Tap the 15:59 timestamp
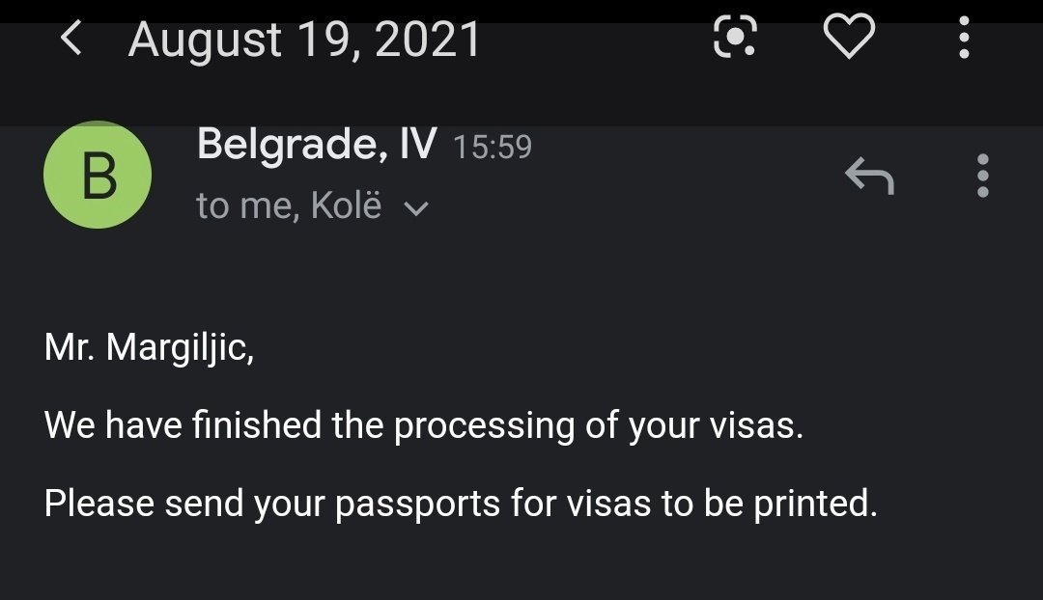The height and width of the screenshot is (600, 1043). (493, 147)
